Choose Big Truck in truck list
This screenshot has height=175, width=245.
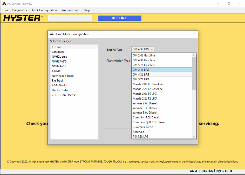click(x=58, y=81)
